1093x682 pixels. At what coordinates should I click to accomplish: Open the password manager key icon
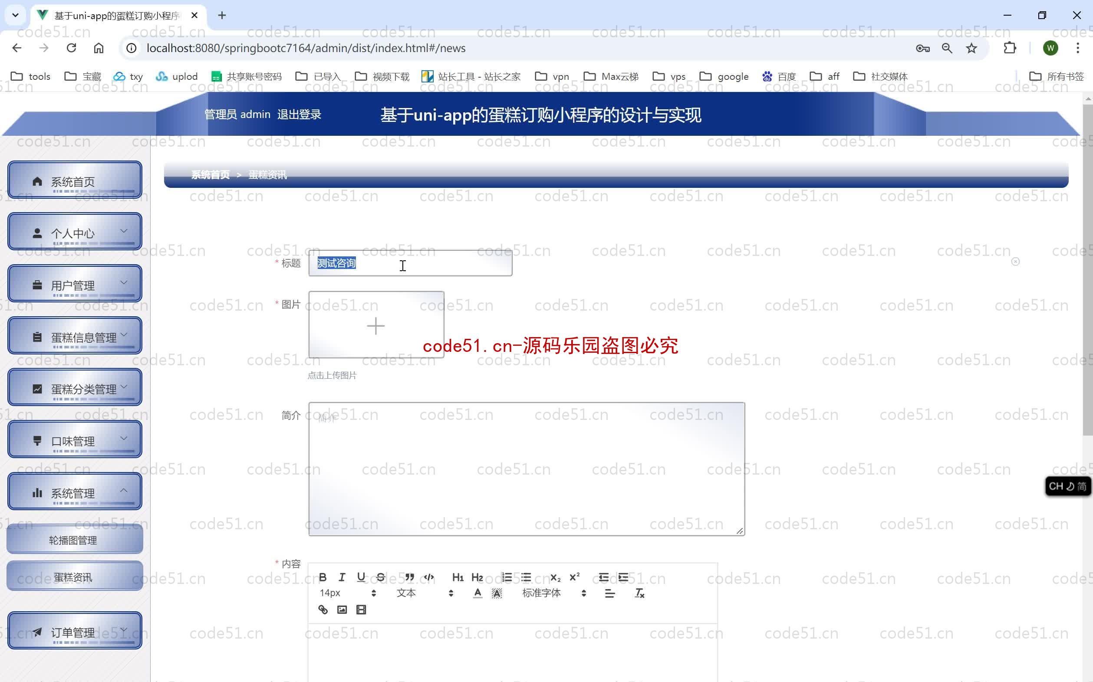(922, 48)
